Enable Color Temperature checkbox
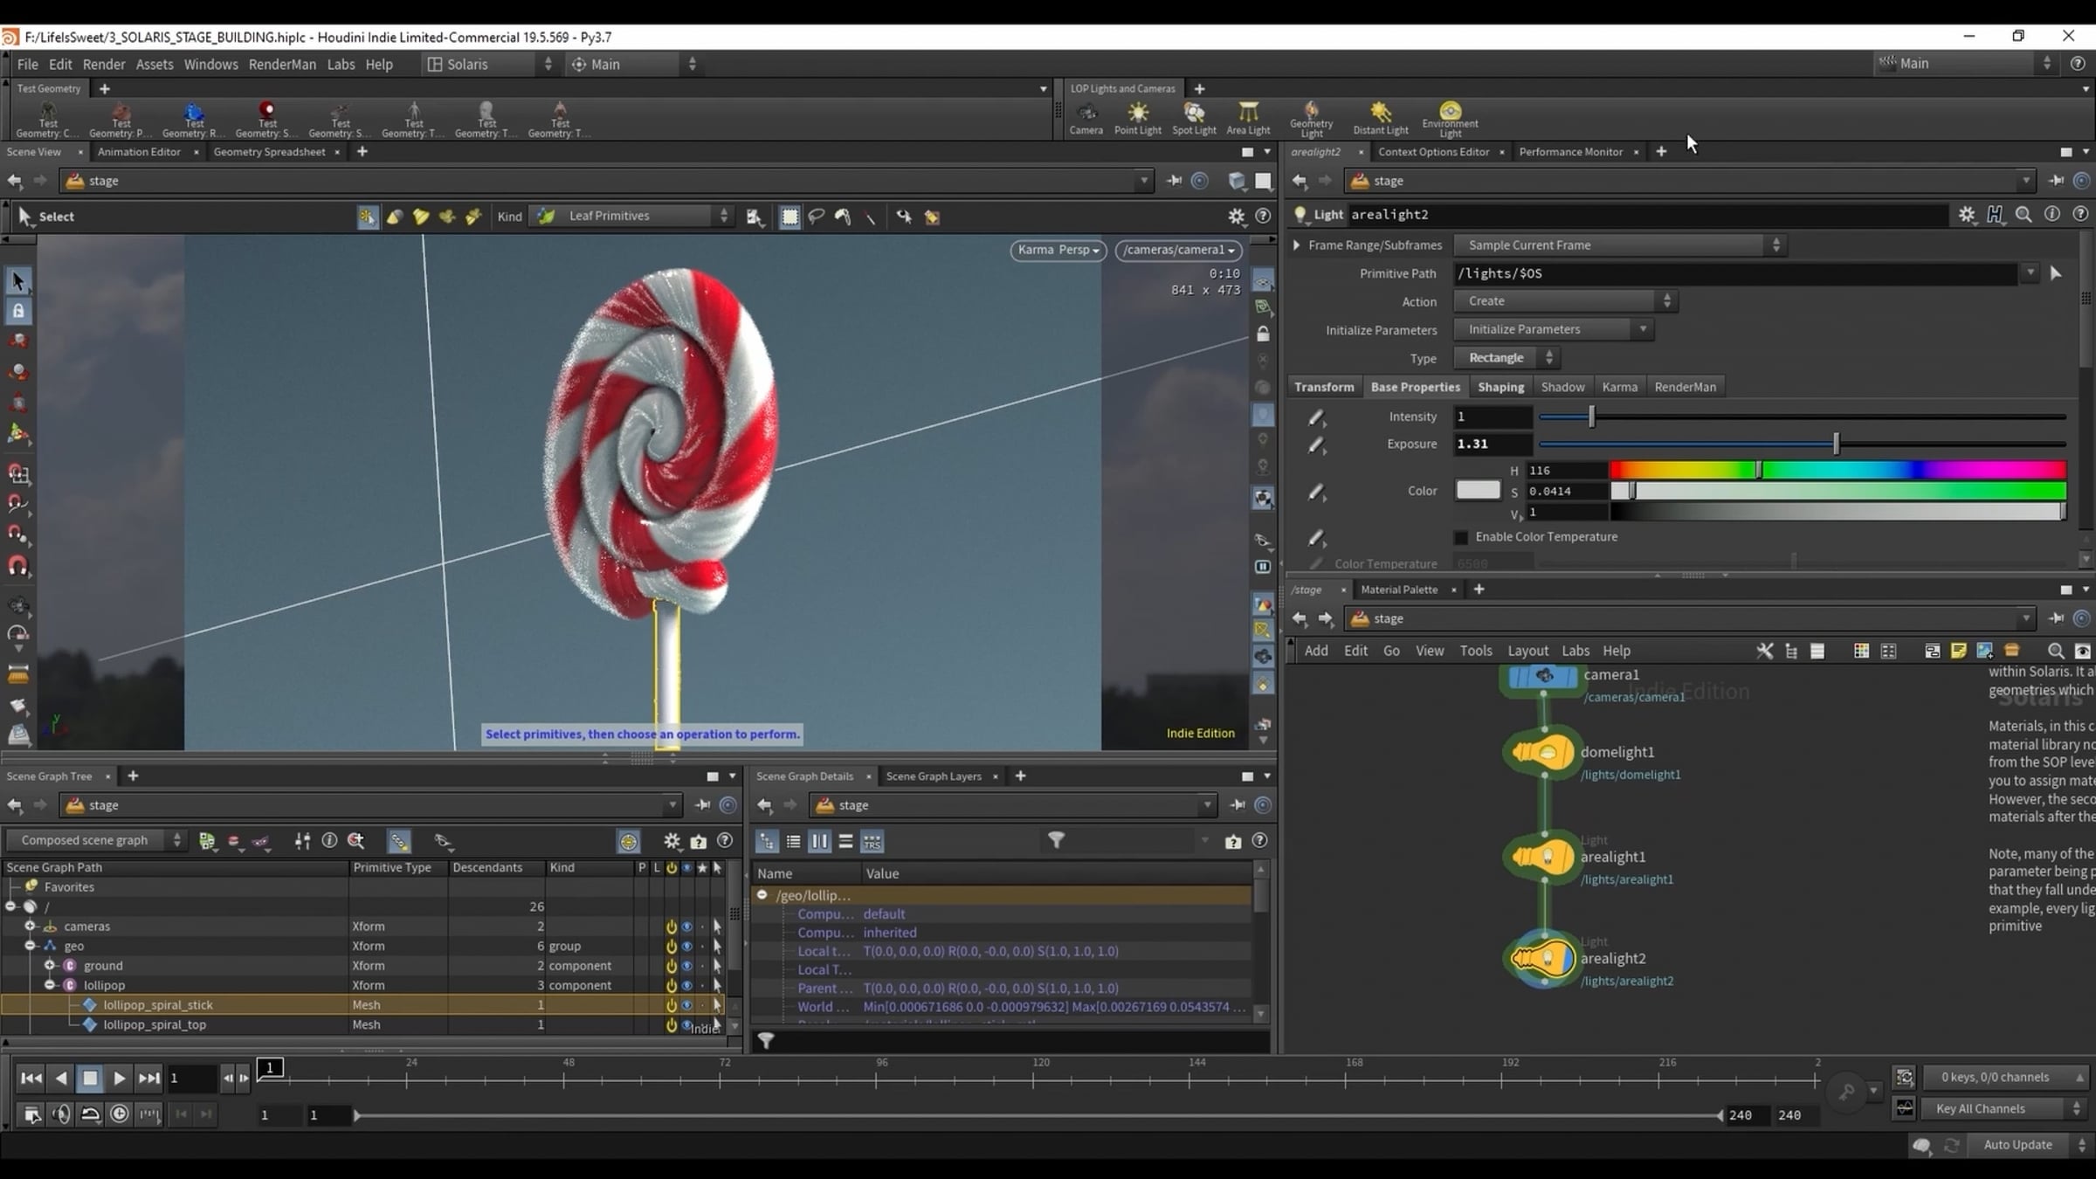The width and height of the screenshot is (2096, 1179). point(1461,537)
